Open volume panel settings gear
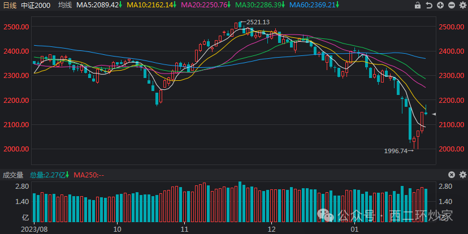468x234 pixels. coord(461,175)
